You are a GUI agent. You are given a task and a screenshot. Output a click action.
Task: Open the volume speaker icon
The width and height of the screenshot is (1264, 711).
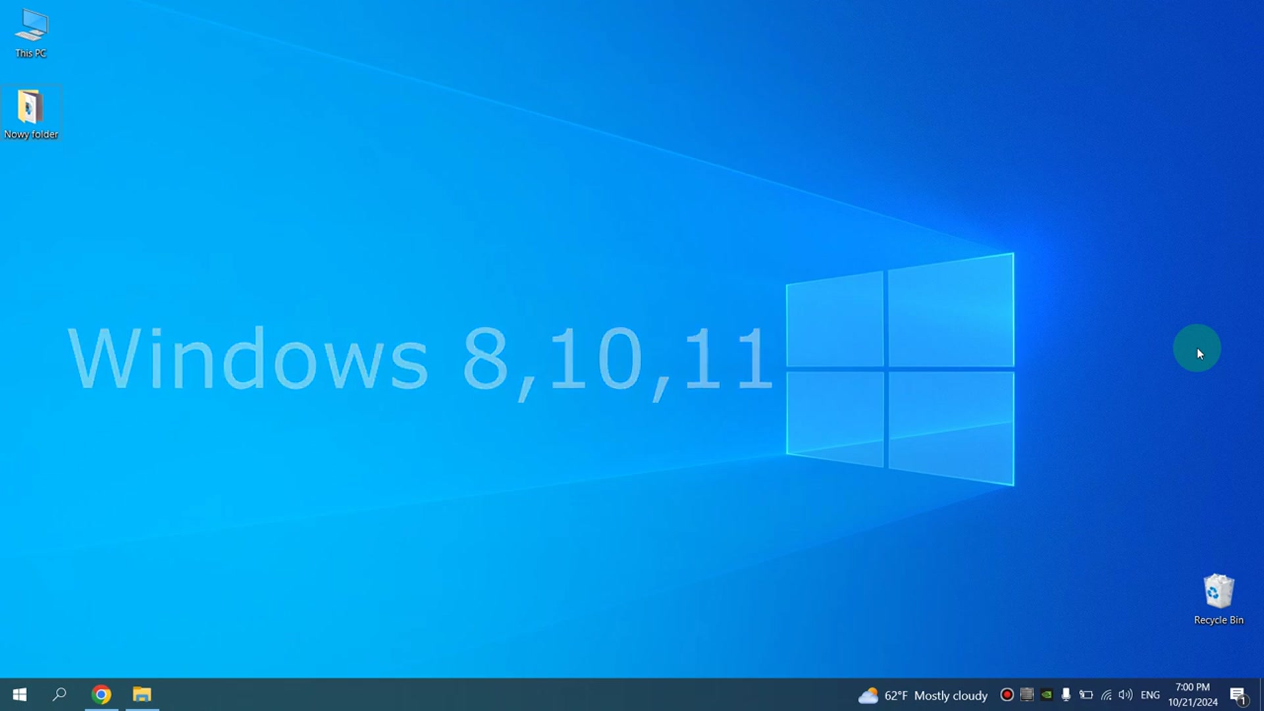(1126, 695)
